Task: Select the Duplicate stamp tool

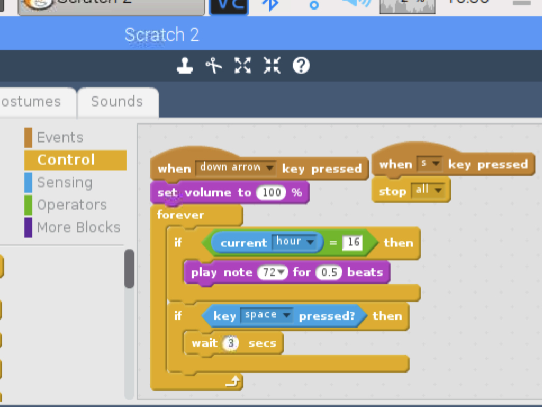Action: pos(185,65)
